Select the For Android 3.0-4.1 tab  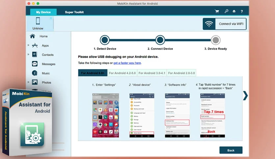click(152, 73)
